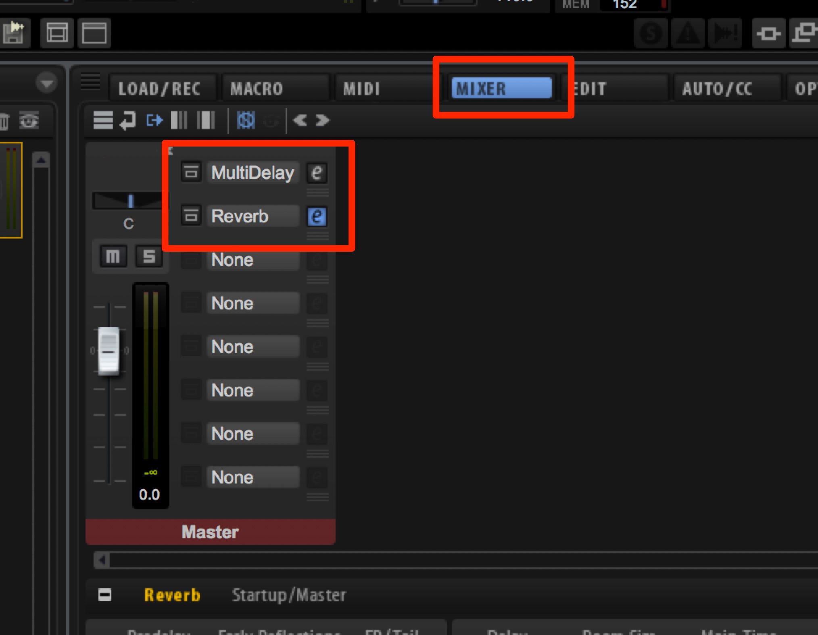Click the narrow channel strips icon
Screen dimensions: 818x635
(x=179, y=120)
